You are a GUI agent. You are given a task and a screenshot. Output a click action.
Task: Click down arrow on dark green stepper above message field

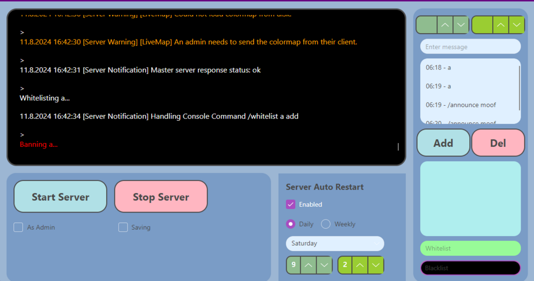click(x=461, y=25)
